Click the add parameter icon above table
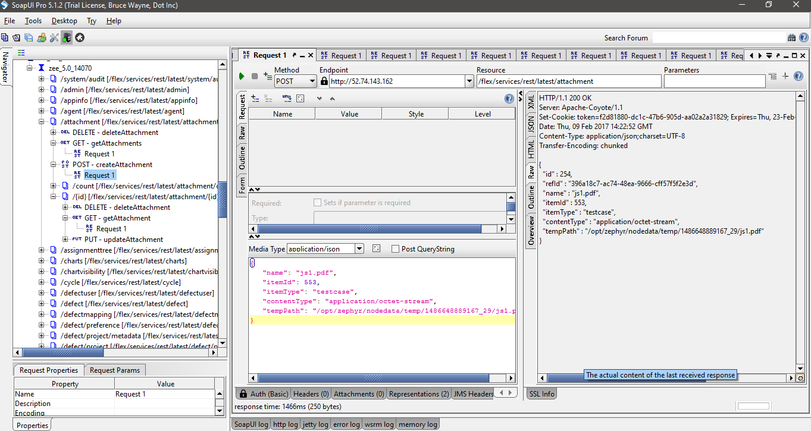 click(255, 98)
